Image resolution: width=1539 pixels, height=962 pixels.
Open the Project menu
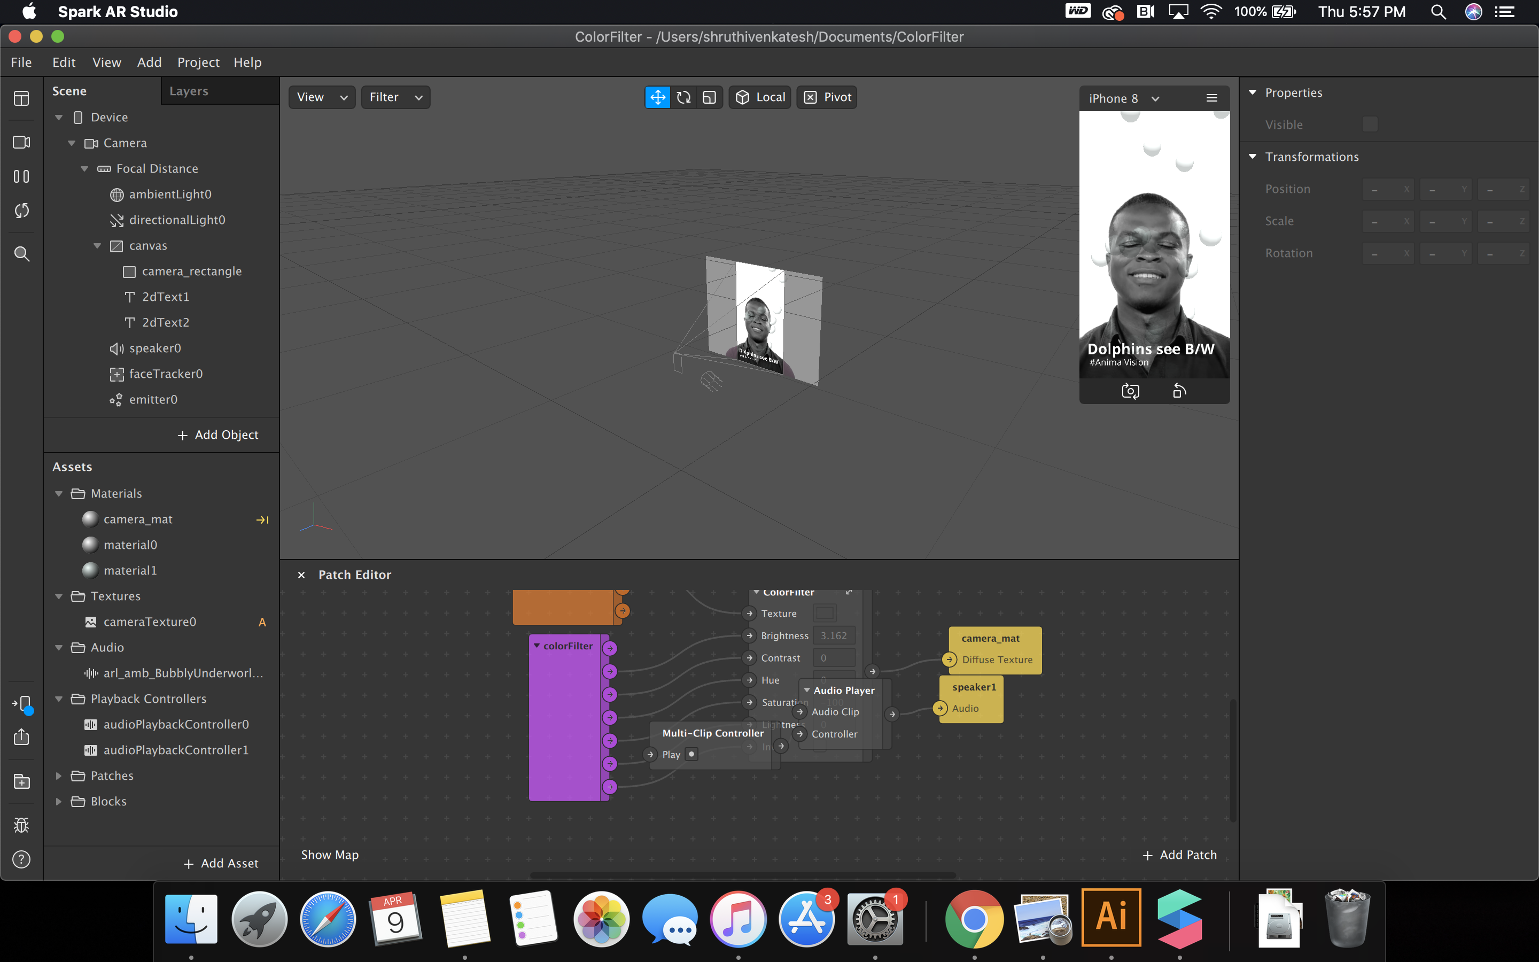pyautogui.click(x=198, y=63)
